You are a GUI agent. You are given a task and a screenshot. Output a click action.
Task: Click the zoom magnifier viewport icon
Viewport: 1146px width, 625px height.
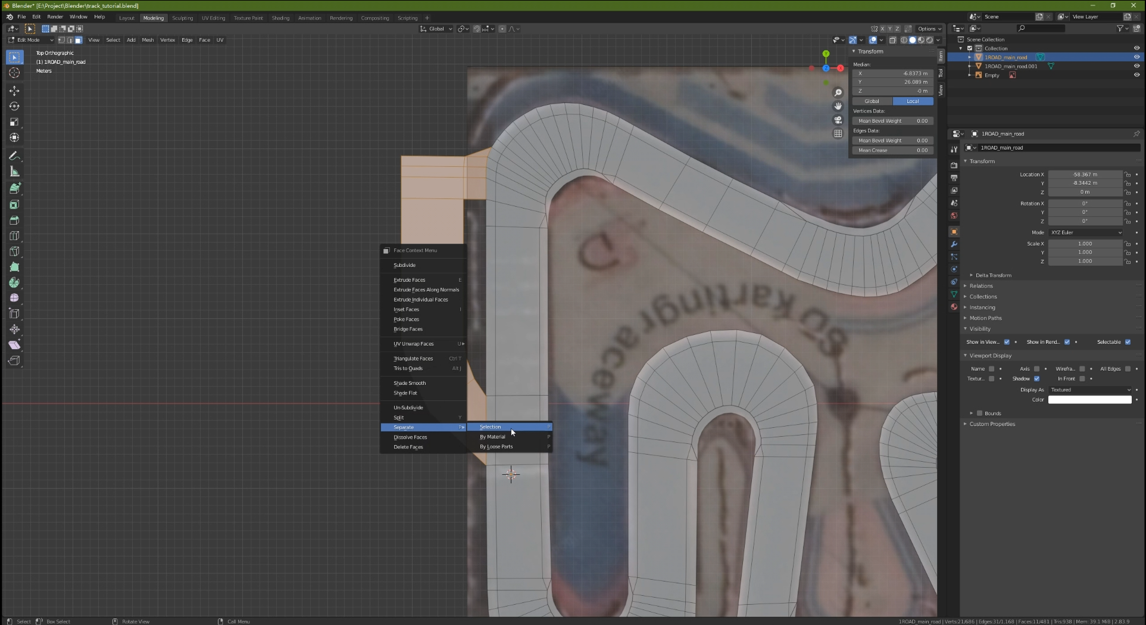click(838, 92)
